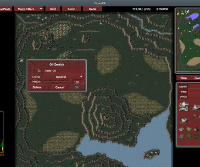Select the small house actor below the large building

[184, 120]
